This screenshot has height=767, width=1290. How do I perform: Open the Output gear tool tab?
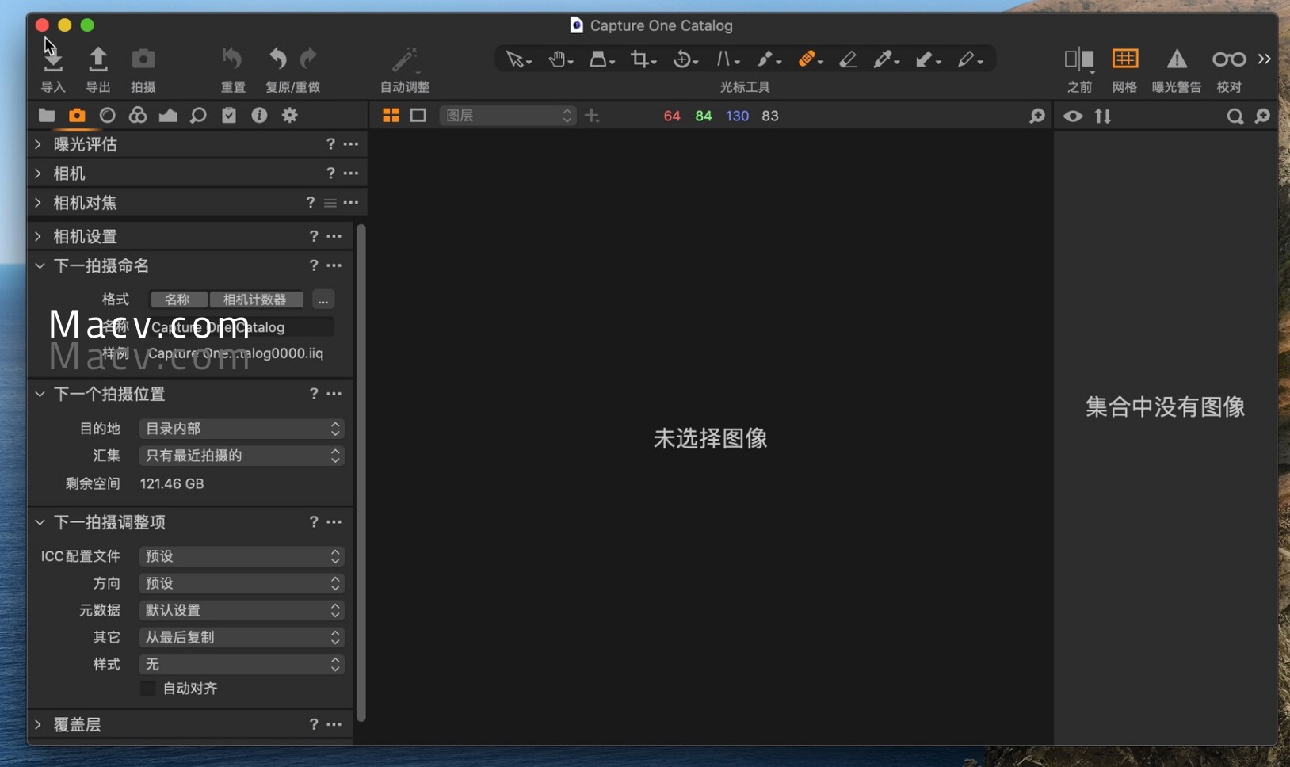point(290,116)
